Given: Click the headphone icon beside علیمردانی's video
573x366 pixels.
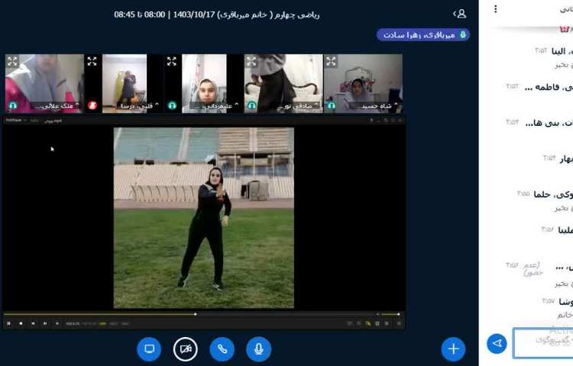Looking at the screenshot, I should (x=172, y=106).
